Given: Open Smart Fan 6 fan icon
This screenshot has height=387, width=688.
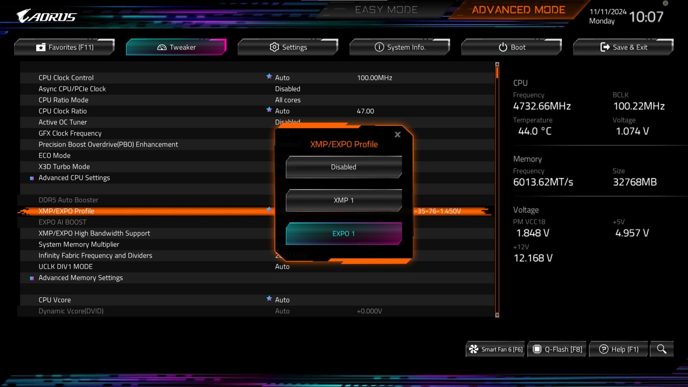Looking at the screenshot, I should click(474, 349).
